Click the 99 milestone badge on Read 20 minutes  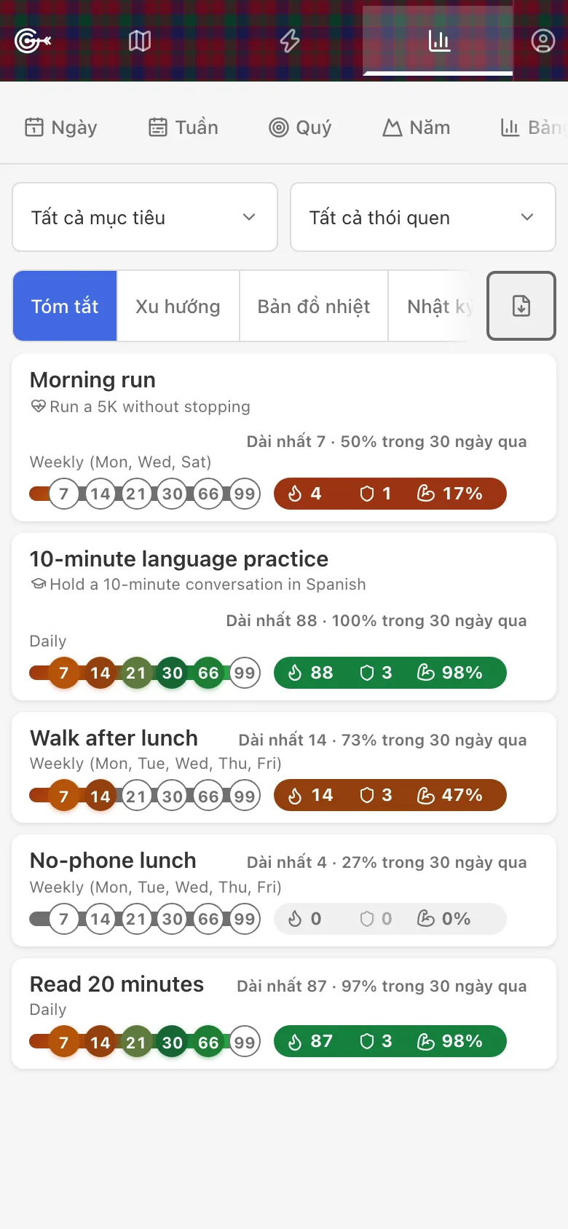(245, 1043)
